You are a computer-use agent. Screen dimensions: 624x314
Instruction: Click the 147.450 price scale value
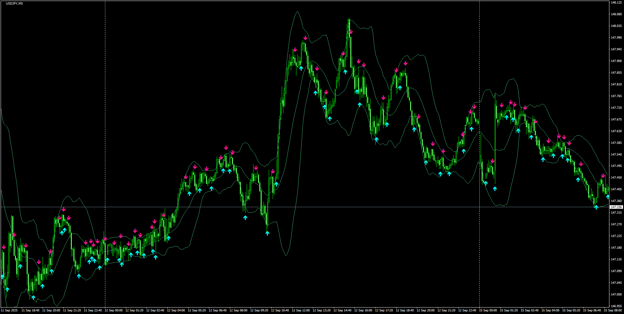point(616,178)
